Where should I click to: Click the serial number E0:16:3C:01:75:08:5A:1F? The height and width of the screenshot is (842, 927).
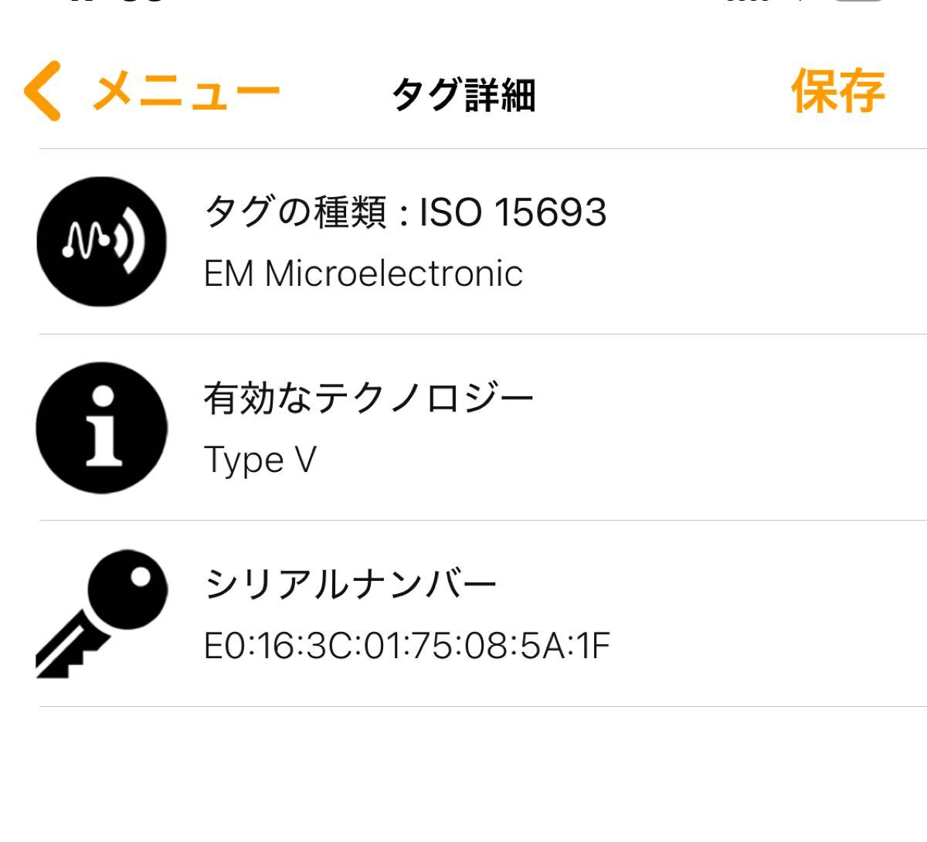click(407, 647)
